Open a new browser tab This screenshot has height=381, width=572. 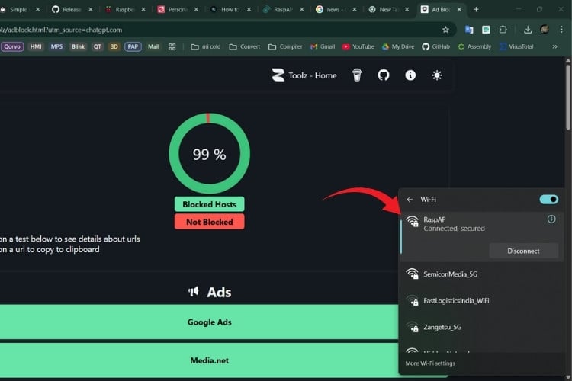[476, 9]
